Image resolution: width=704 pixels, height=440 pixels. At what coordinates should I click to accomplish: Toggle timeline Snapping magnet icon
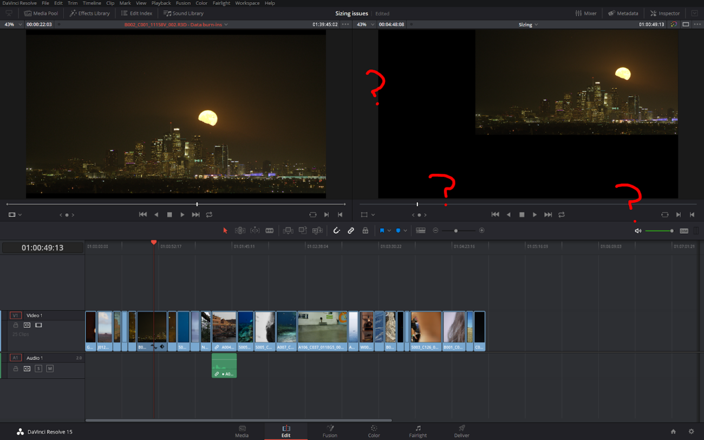click(x=336, y=231)
